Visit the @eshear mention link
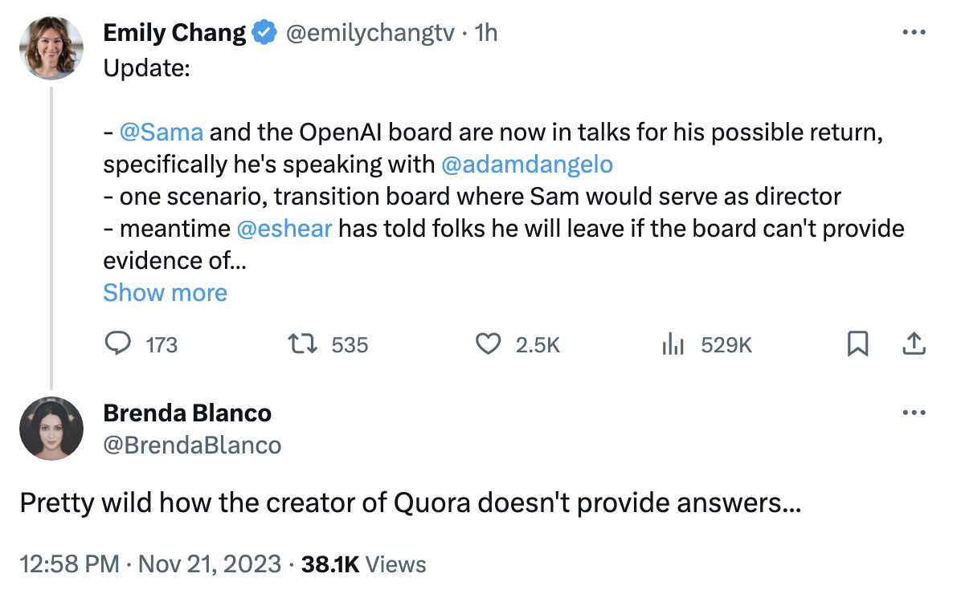953x602 pixels. 284,229
